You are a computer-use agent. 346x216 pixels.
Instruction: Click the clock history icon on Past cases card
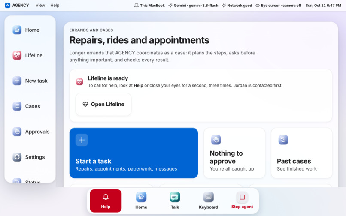[x=283, y=140]
